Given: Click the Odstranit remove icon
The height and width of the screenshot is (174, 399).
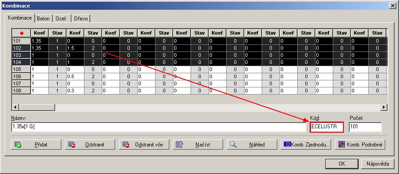Looking at the screenshot, I should [x=72, y=145].
